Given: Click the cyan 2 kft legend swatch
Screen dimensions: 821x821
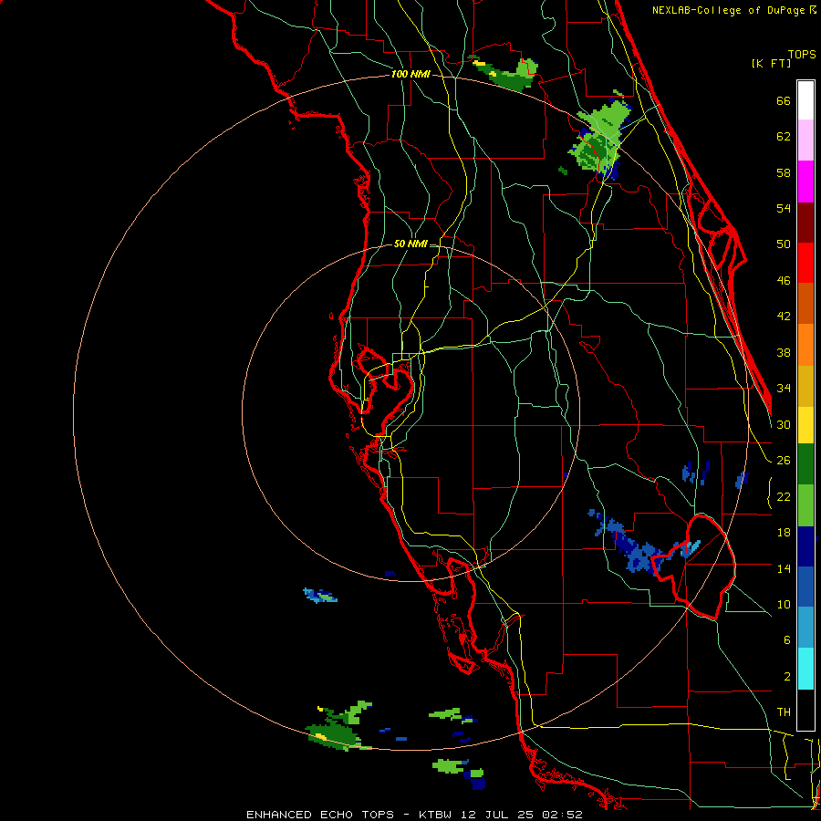Looking at the screenshot, I should coord(805,669).
